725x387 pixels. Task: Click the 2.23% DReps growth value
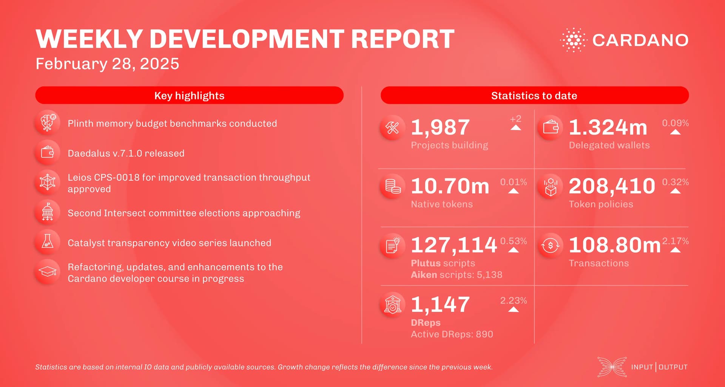514,300
